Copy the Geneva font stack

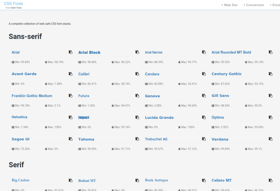[x=204, y=96]
